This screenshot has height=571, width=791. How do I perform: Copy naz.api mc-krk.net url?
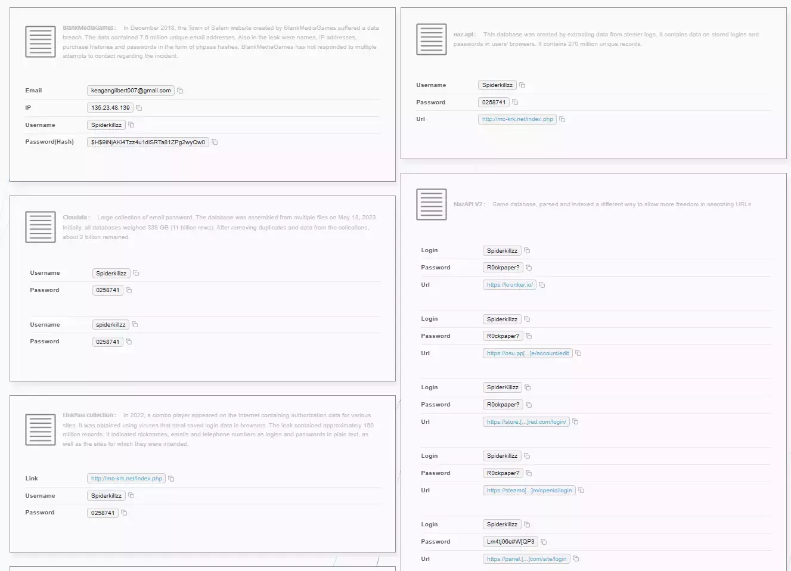coord(562,120)
